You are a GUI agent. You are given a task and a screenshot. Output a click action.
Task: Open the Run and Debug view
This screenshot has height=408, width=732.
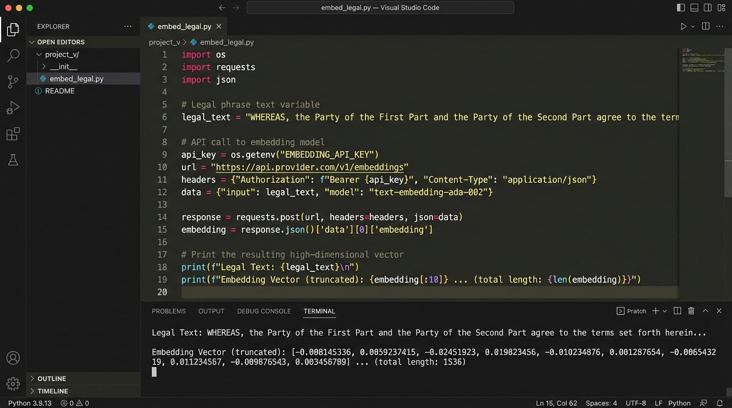(x=13, y=108)
